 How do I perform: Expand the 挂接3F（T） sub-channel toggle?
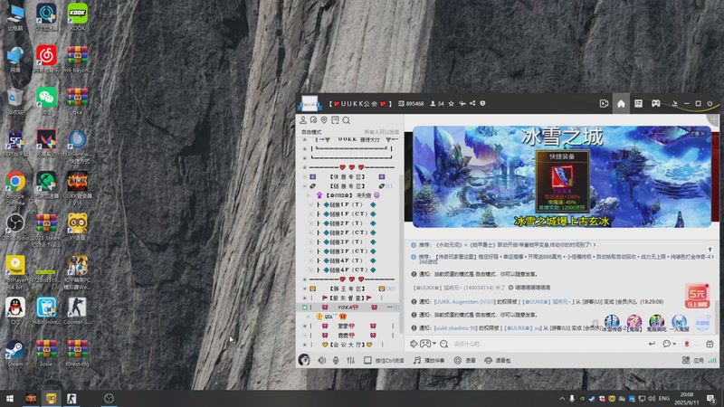[x=310, y=241]
